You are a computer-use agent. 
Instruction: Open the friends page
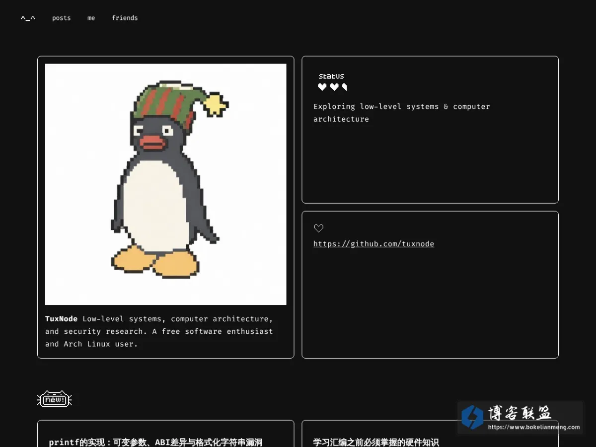[x=125, y=18]
